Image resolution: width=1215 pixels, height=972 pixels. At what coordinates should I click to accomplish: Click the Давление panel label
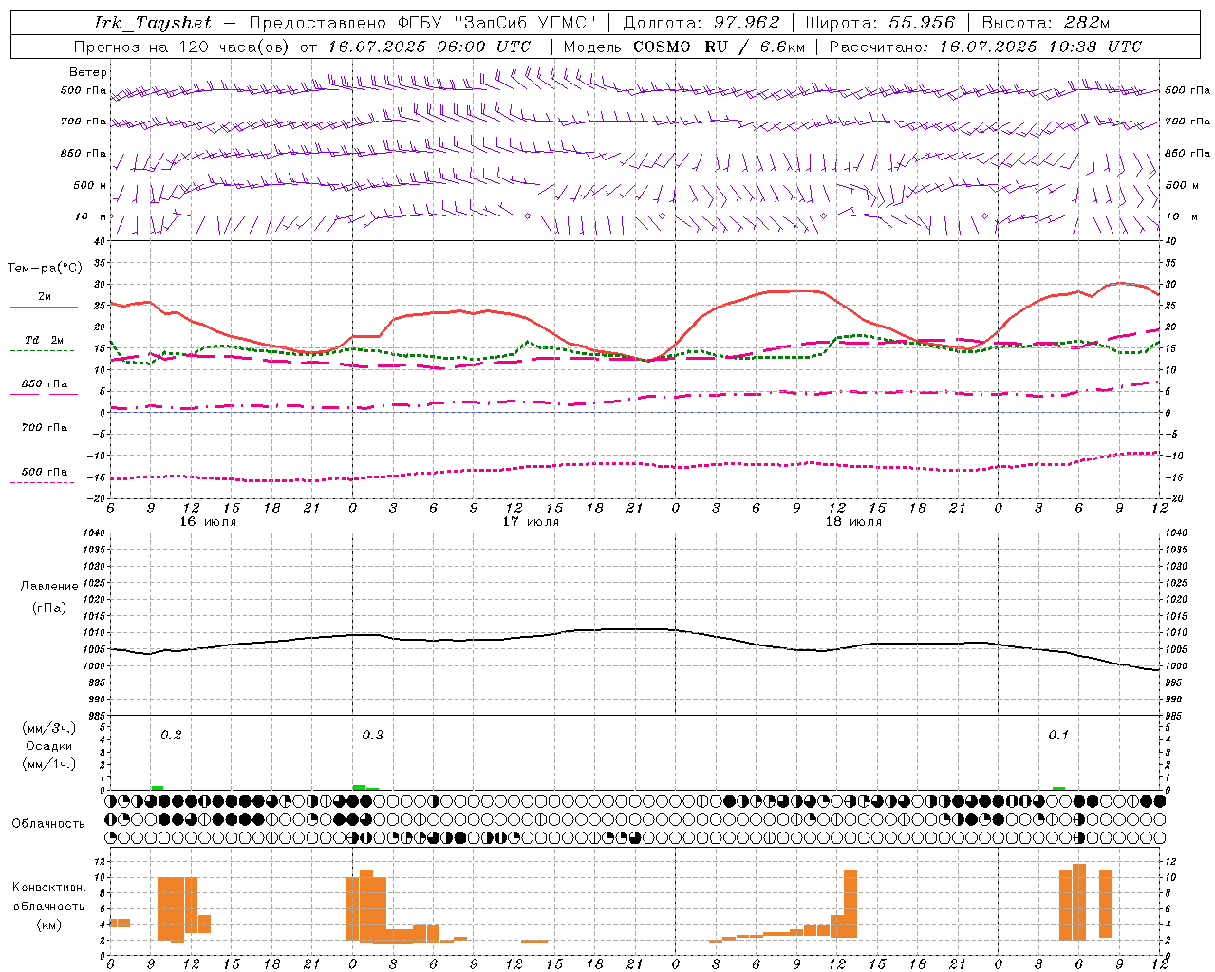point(49,587)
